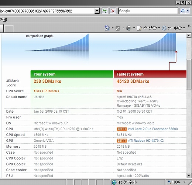Image resolution: width=192 pixels, height=185 pixels.
Task: Open the search provider dropdown arrow
Action: 188,11
